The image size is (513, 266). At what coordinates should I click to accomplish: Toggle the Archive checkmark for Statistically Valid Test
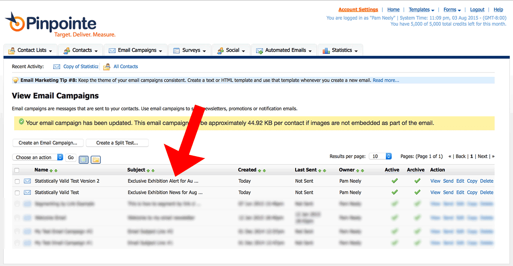(x=417, y=192)
